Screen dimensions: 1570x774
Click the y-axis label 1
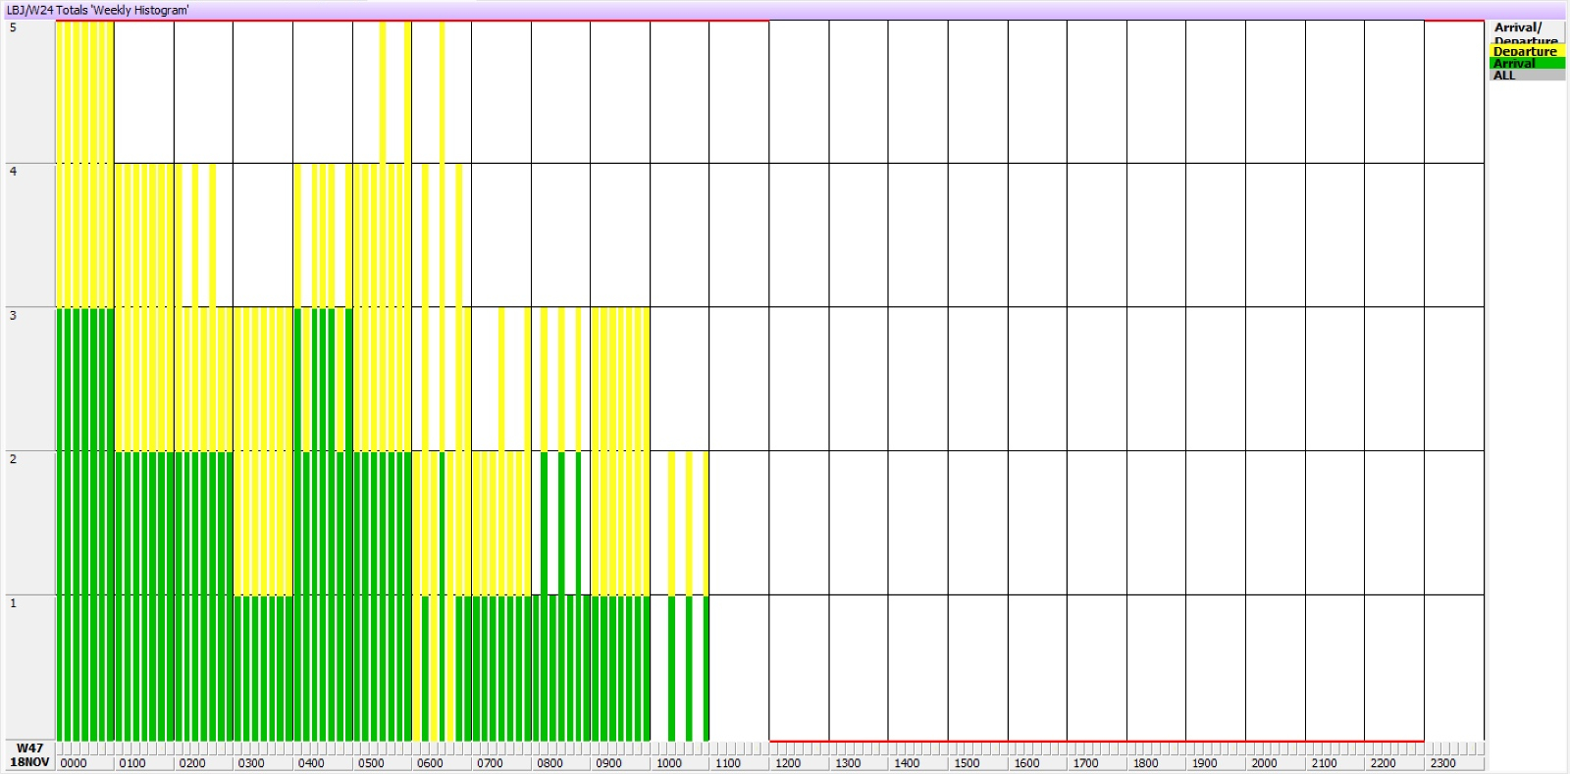(13, 602)
